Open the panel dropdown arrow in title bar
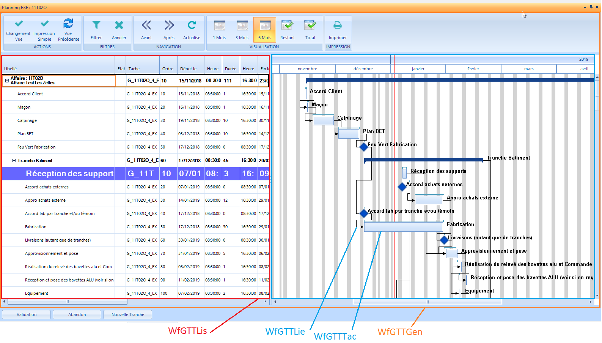 tap(585, 7)
